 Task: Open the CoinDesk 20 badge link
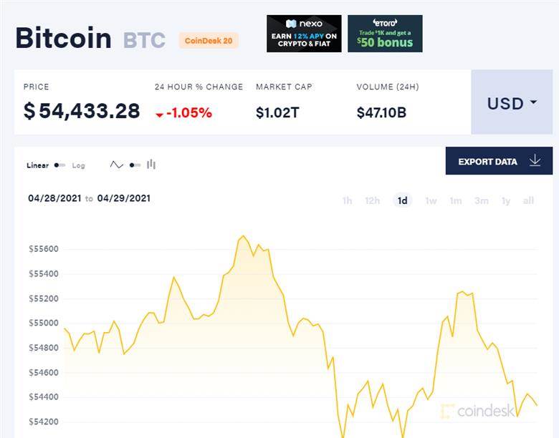[209, 41]
